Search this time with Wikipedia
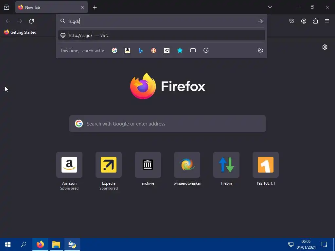 [x=167, y=50]
